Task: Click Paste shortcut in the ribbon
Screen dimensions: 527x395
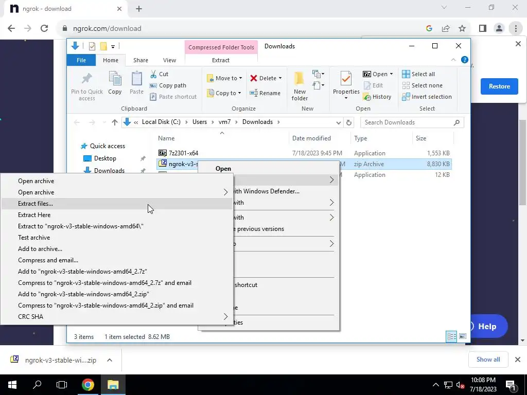Action: tap(173, 97)
